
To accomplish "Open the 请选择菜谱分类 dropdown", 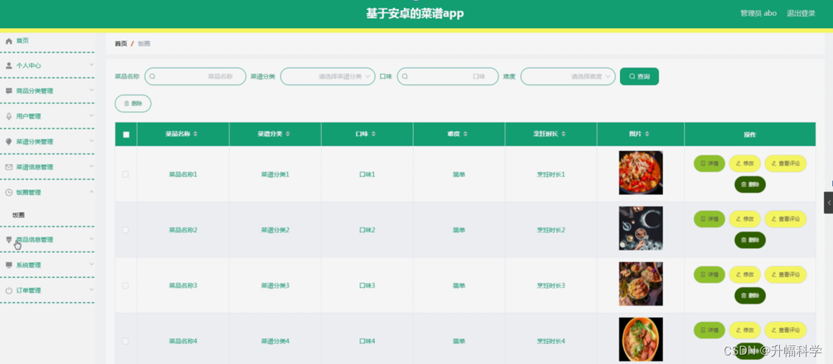I will point(328,76).
